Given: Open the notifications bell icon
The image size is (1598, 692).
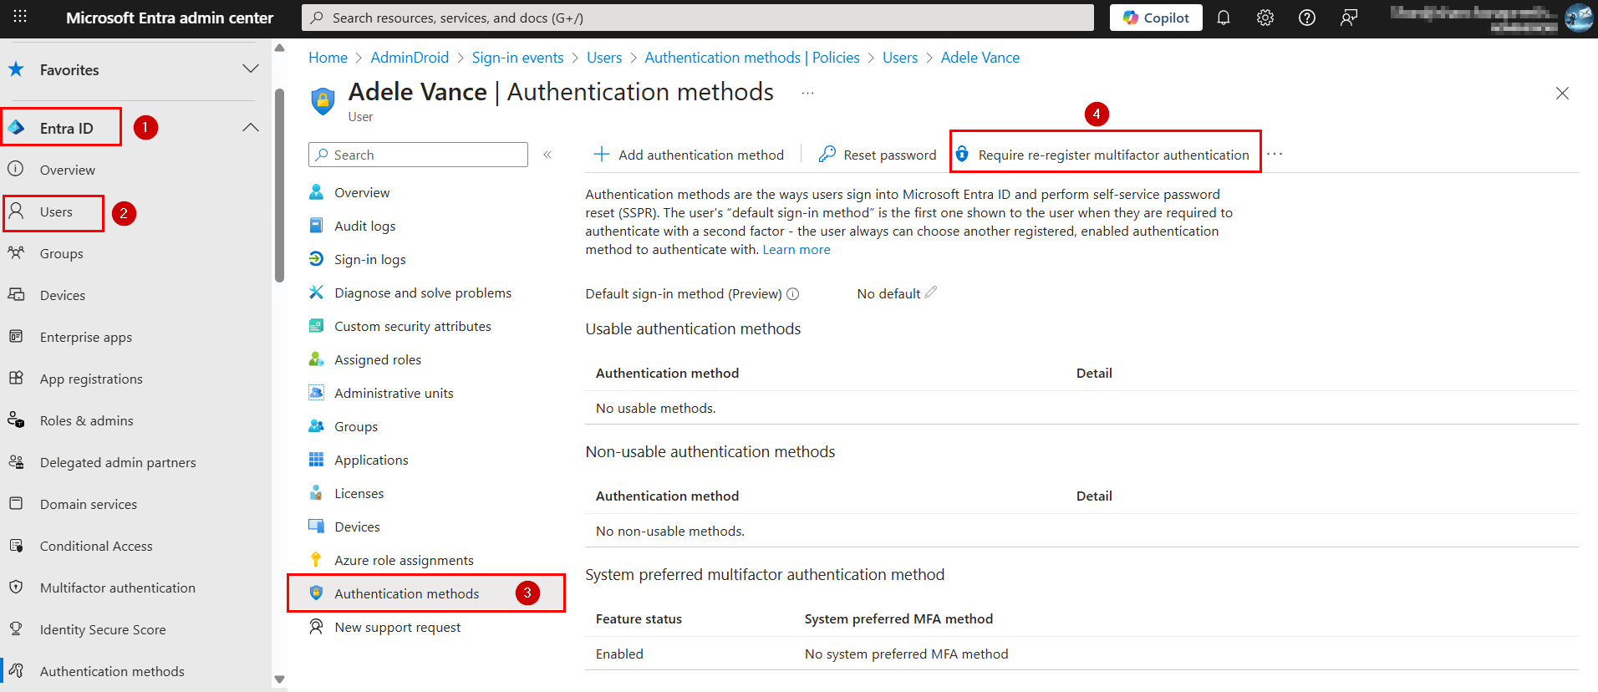Looking at the screenshot, I should [1224, 18].
